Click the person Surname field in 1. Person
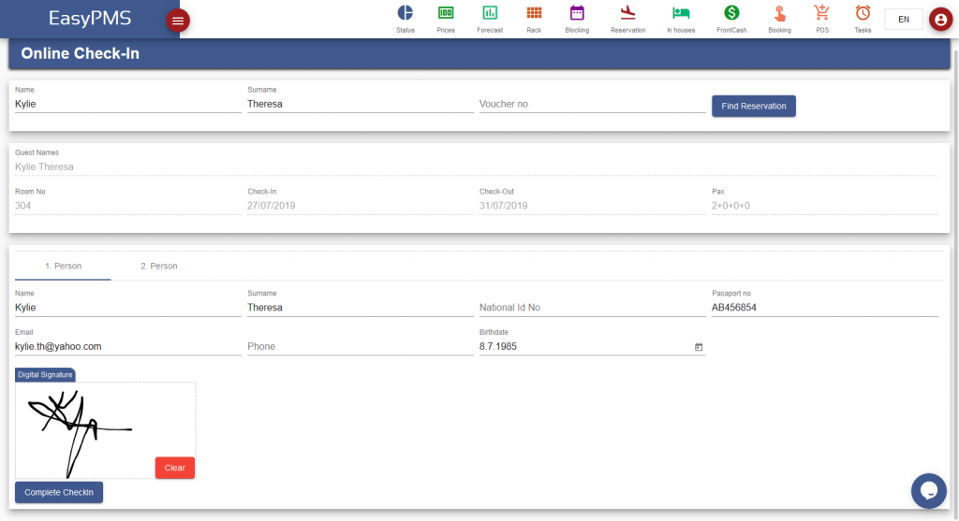 point(361,308)
